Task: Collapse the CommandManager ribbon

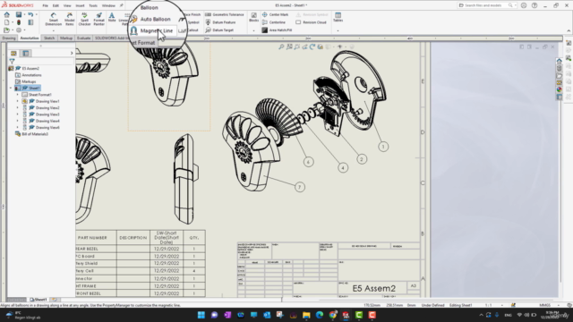Action: [569, 30]
